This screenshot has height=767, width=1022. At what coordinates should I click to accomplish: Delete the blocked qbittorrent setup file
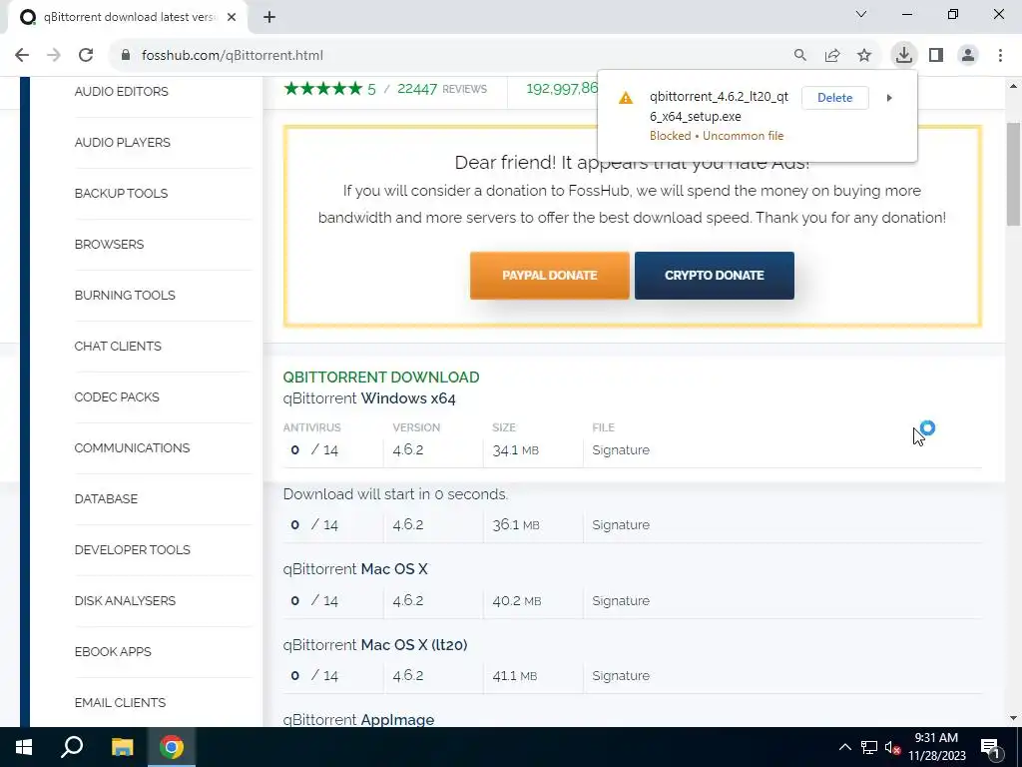click(x=835, y=98)
